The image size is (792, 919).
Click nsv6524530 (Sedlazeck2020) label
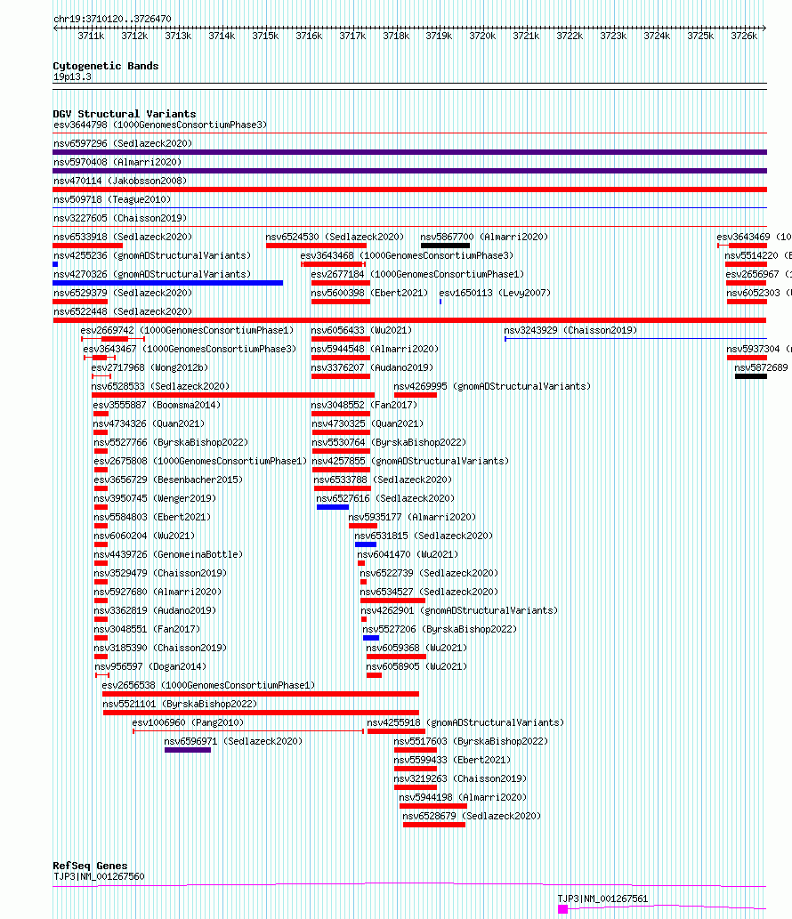coord(335,238)
